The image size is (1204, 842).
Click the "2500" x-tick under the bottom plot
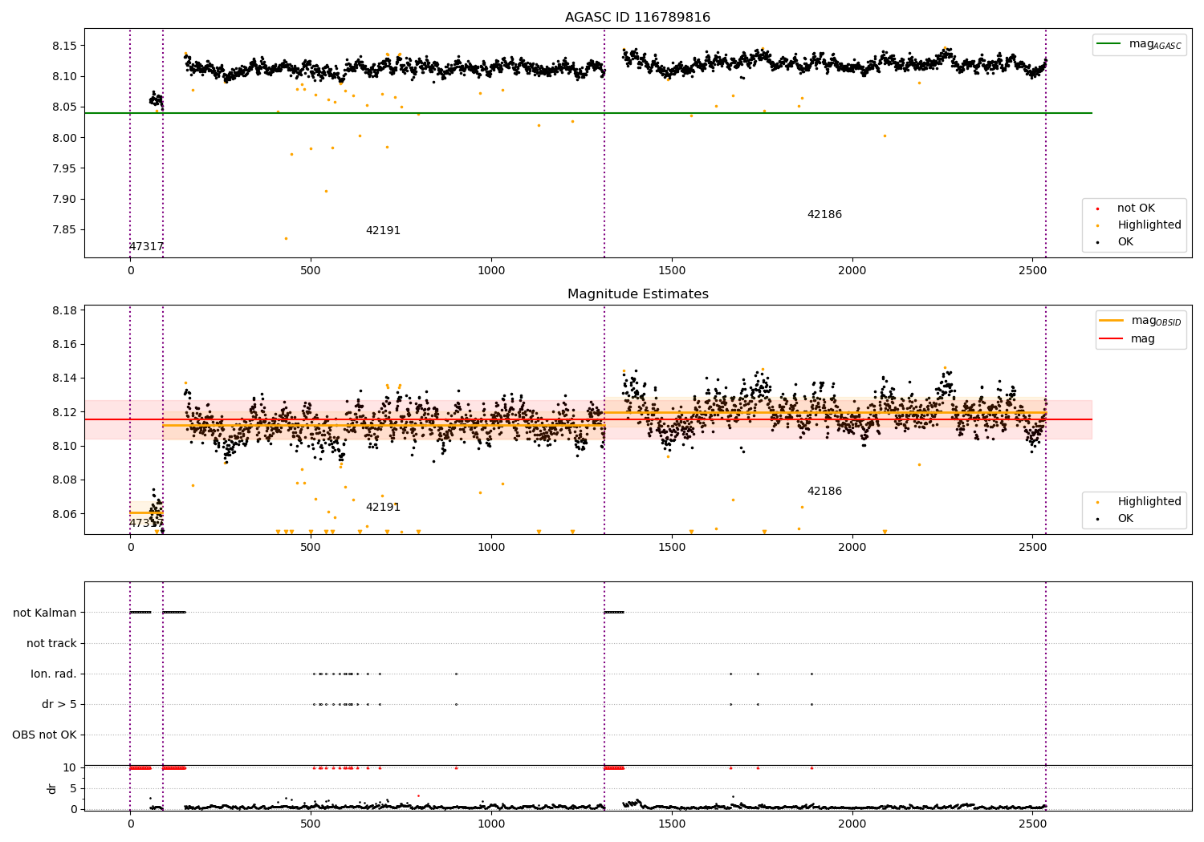tap(1032, 824)
